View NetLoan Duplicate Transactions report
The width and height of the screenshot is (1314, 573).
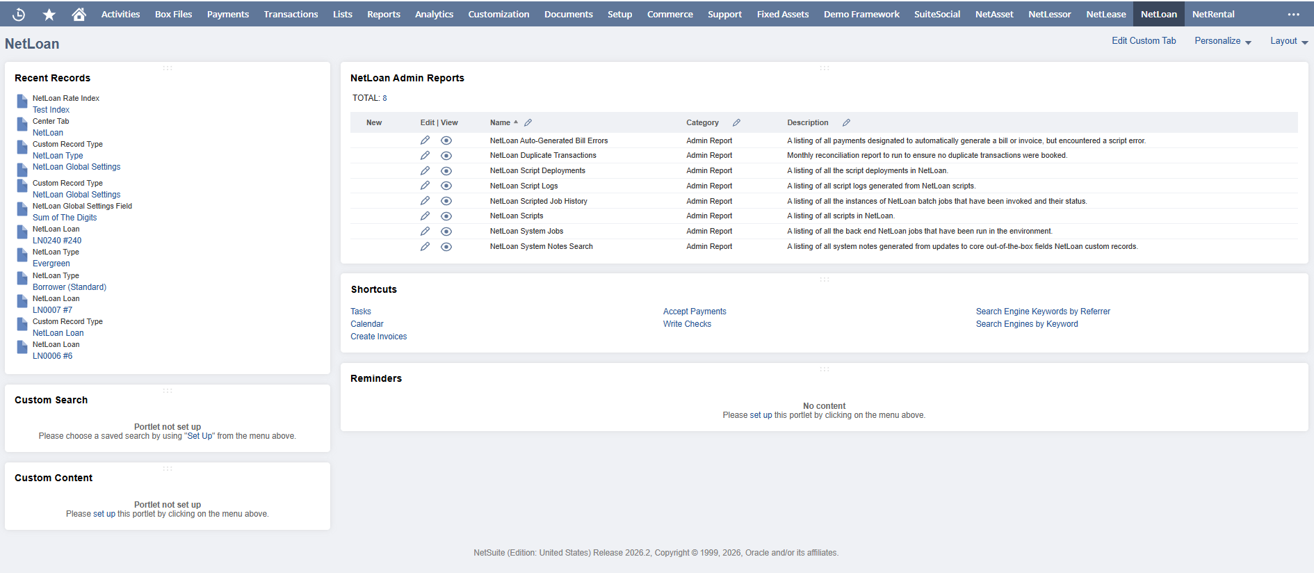[x=446, y=156]
